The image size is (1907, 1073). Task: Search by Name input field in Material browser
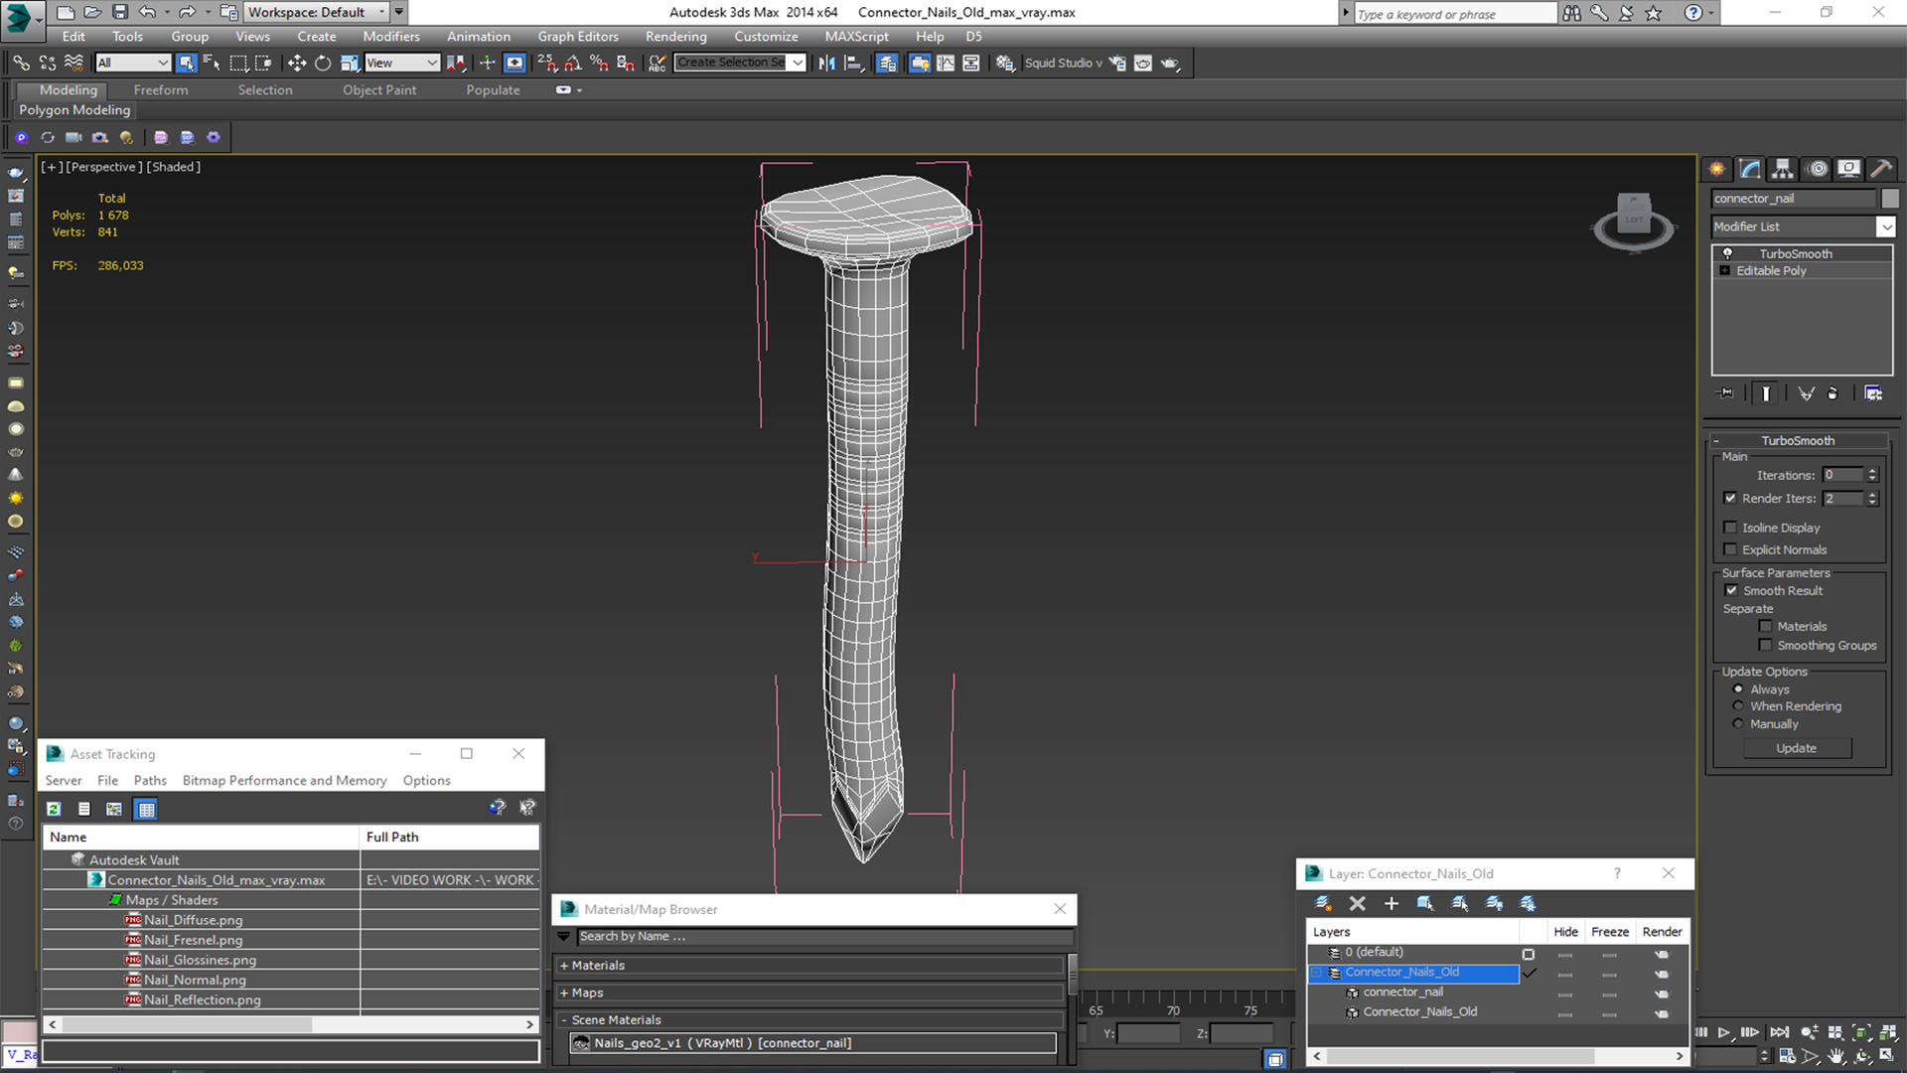coord(808,936)
